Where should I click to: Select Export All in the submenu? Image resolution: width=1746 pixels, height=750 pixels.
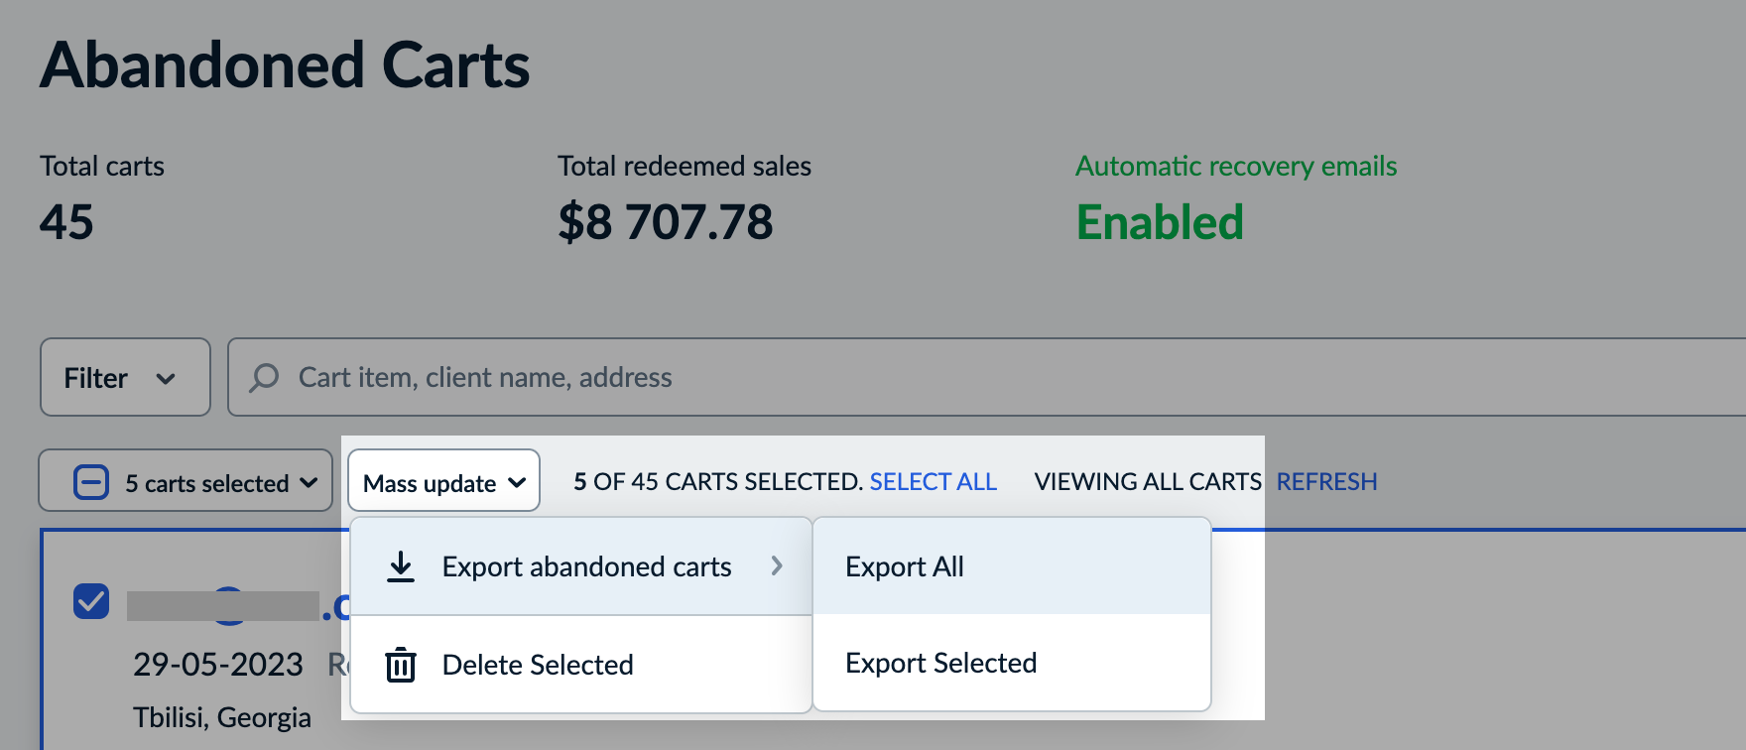click(x=904, y=565)
